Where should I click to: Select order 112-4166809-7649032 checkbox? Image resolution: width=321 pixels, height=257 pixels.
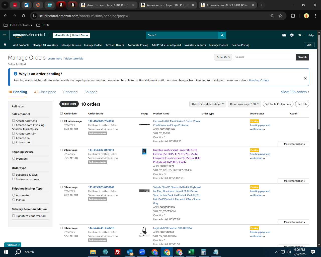(61, 121)
